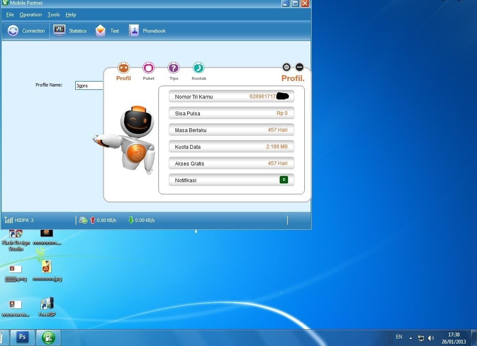Click the EN language indicator
Screen dimensions: 477x346
[399, 337]
